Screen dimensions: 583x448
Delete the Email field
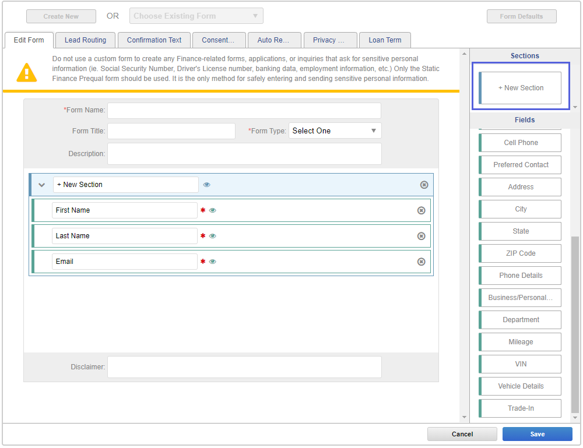pos(422,262)
